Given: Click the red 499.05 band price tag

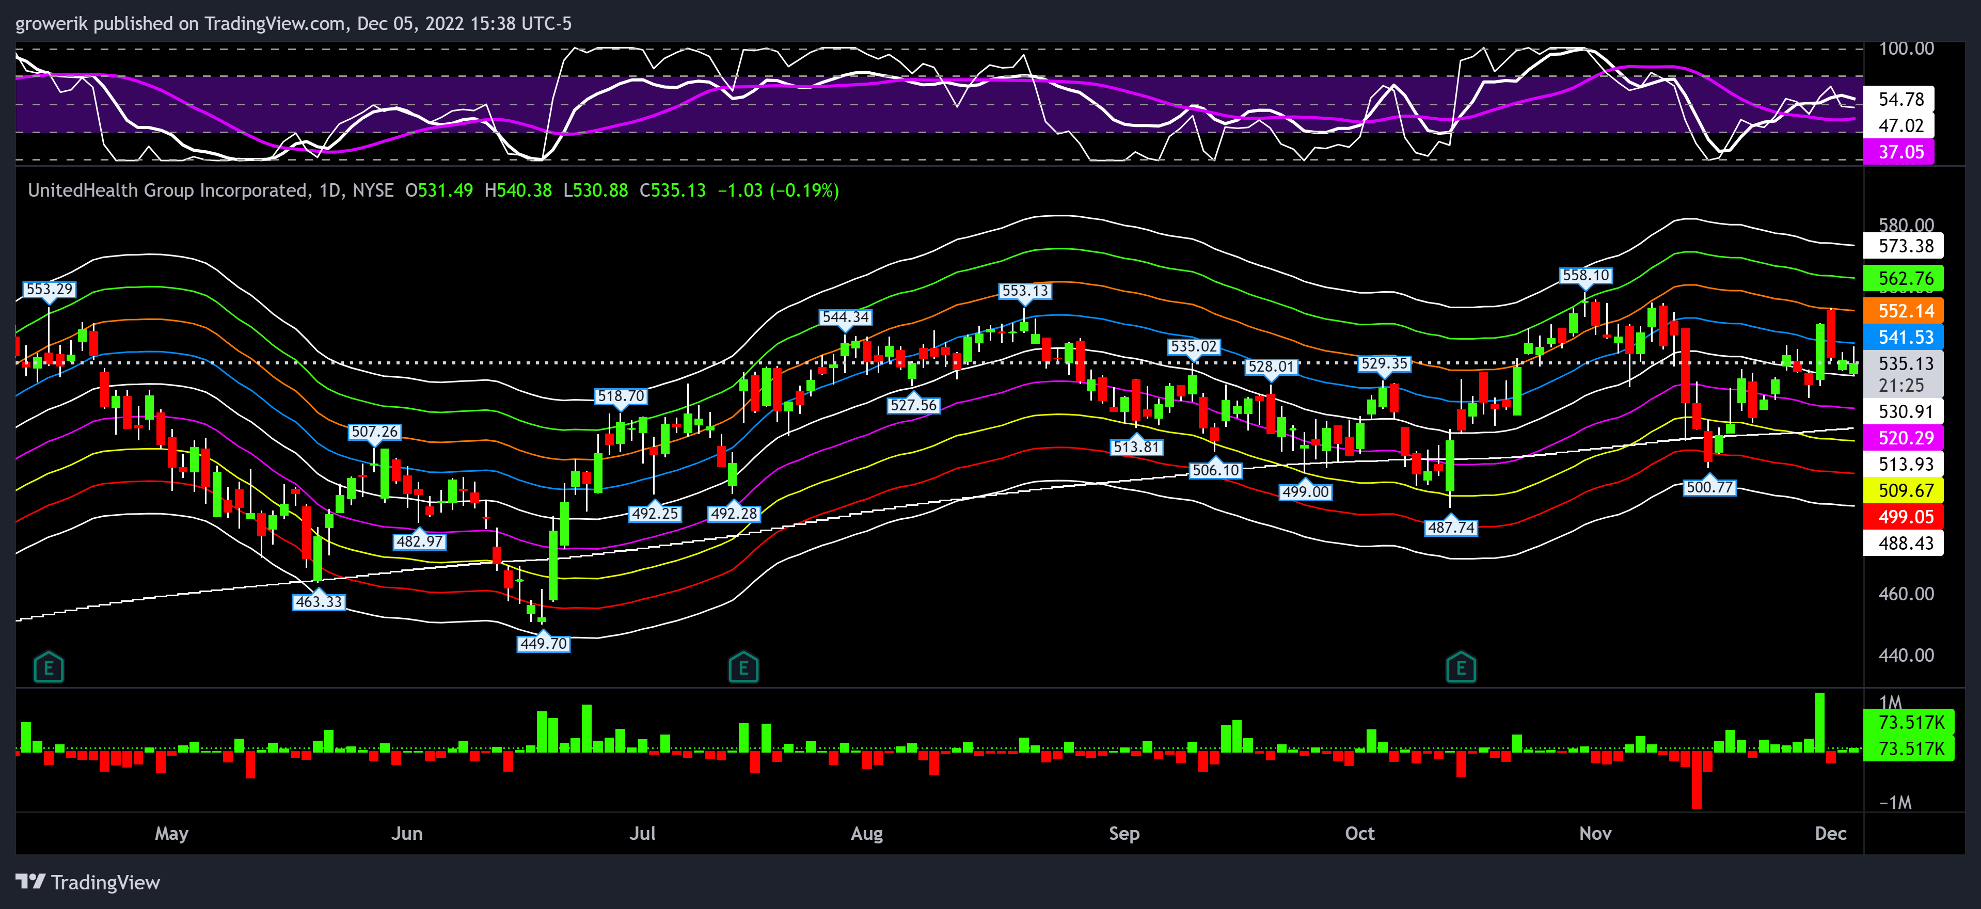Looking at the screenshot, I should [1904, 517].
